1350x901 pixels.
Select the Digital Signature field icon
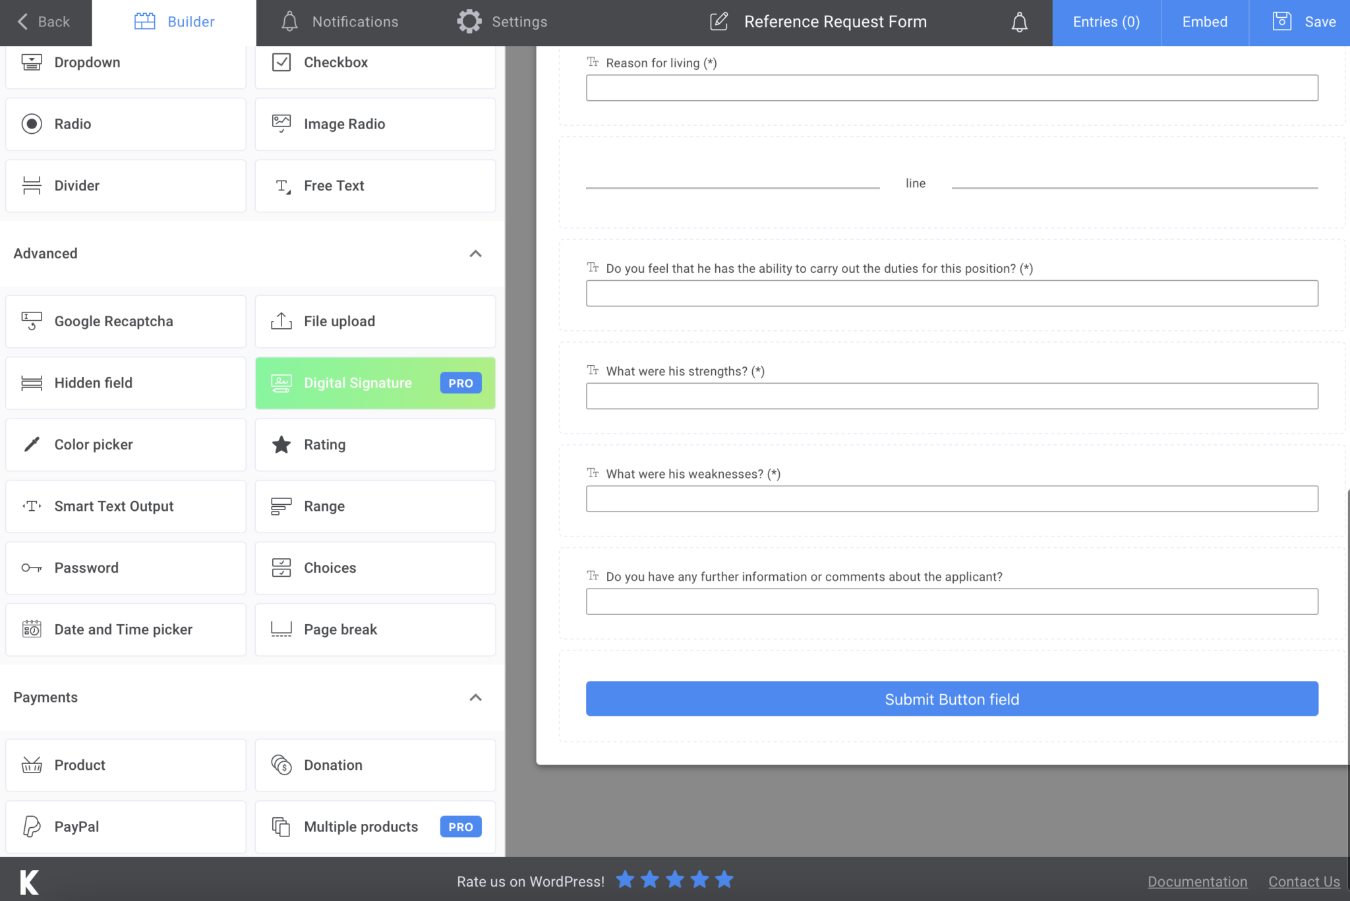tap(280, 383)
